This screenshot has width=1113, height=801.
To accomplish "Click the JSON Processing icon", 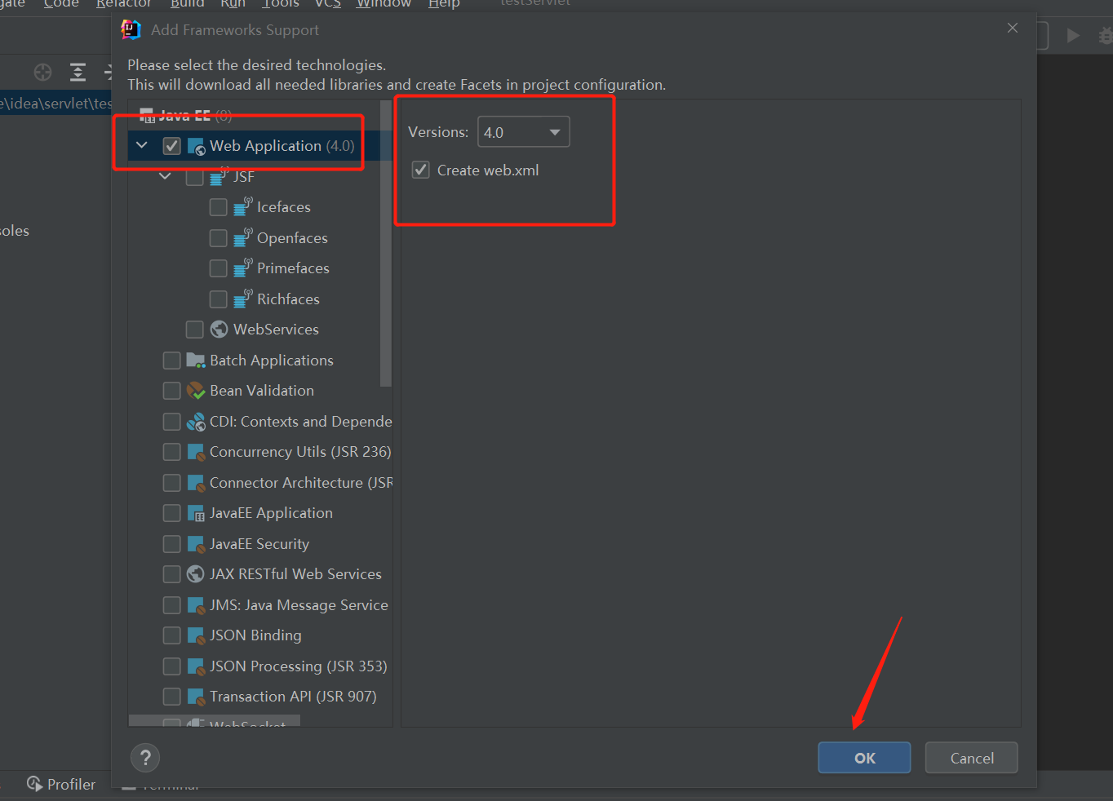I will tap(196, 667).
